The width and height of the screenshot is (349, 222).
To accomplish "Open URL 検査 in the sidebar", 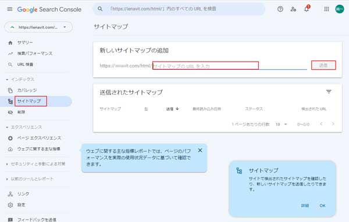I will point(25,65).
